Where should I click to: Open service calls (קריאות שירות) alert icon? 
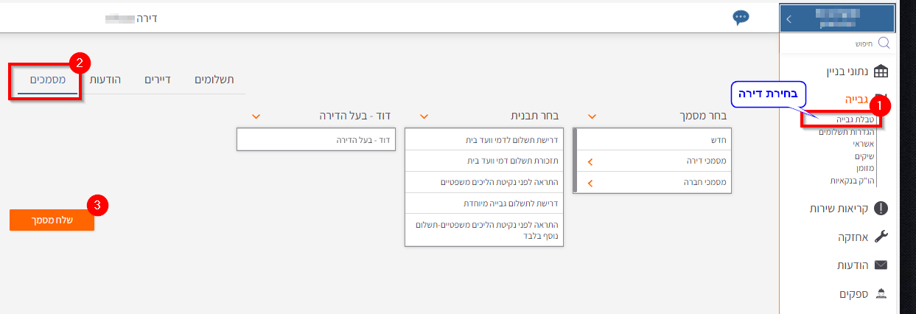[881, 209]
